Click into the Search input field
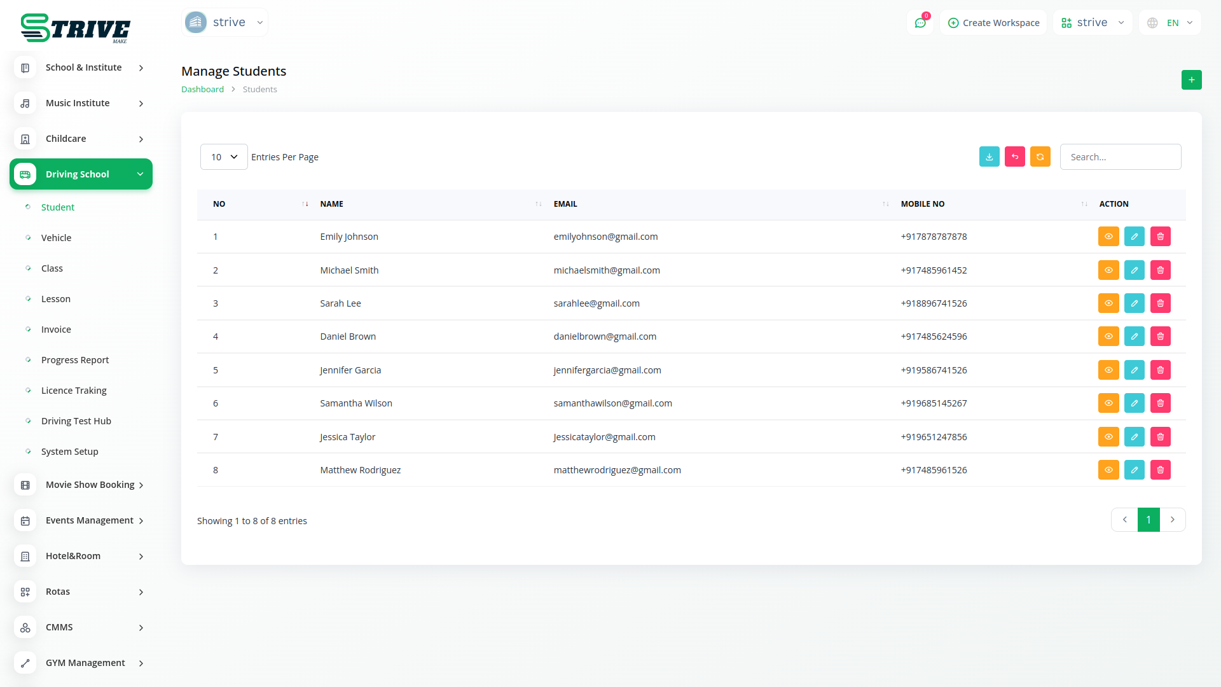Screen dimensions: 1221x687 (x=1120, y=157)
